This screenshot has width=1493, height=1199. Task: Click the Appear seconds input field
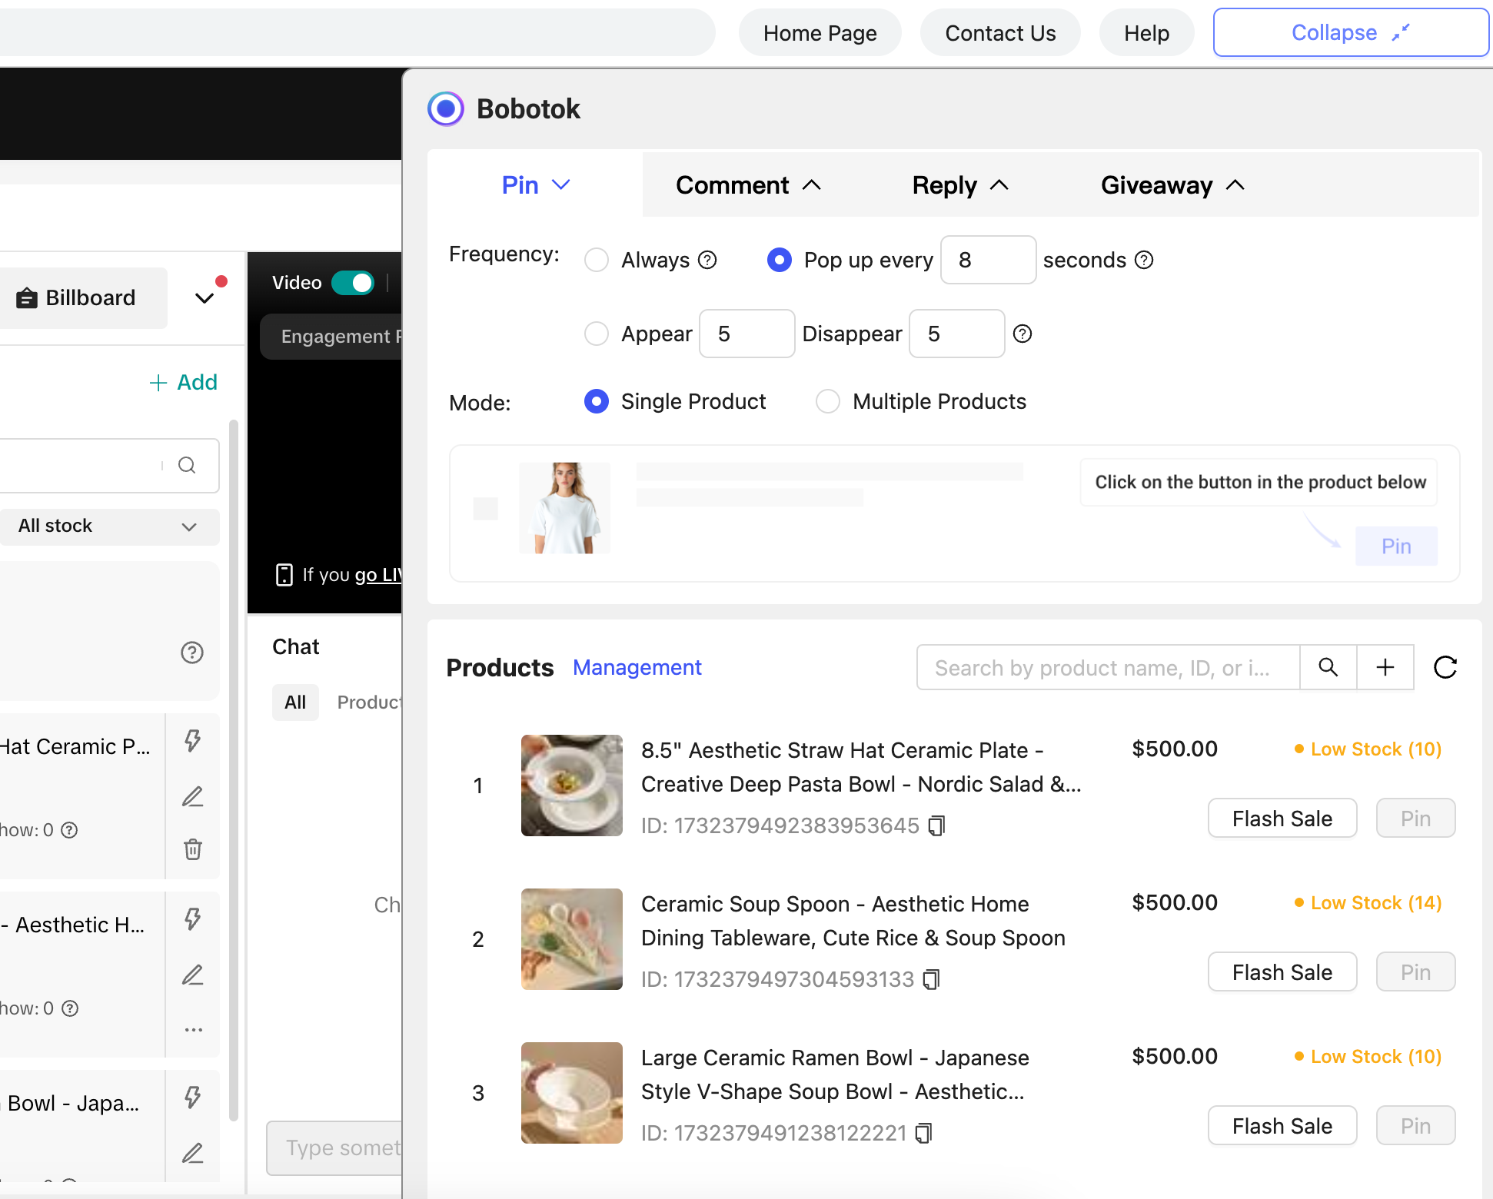point(746,334)
